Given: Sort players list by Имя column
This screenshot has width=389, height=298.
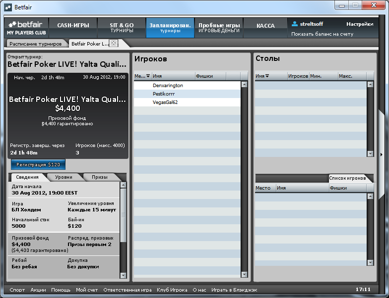Looking at the screenshot, I should pos(174,76).
